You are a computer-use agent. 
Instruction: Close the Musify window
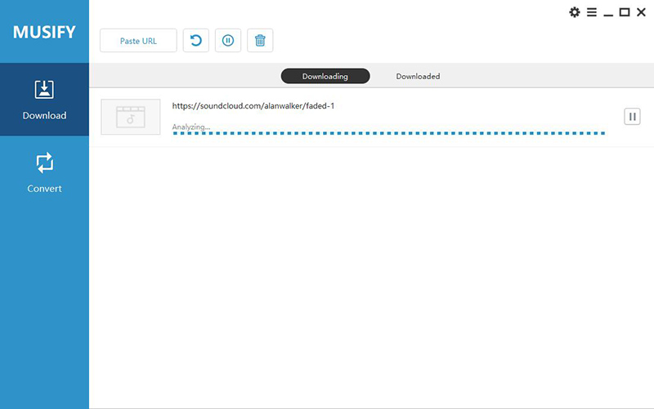pos(641,12)
